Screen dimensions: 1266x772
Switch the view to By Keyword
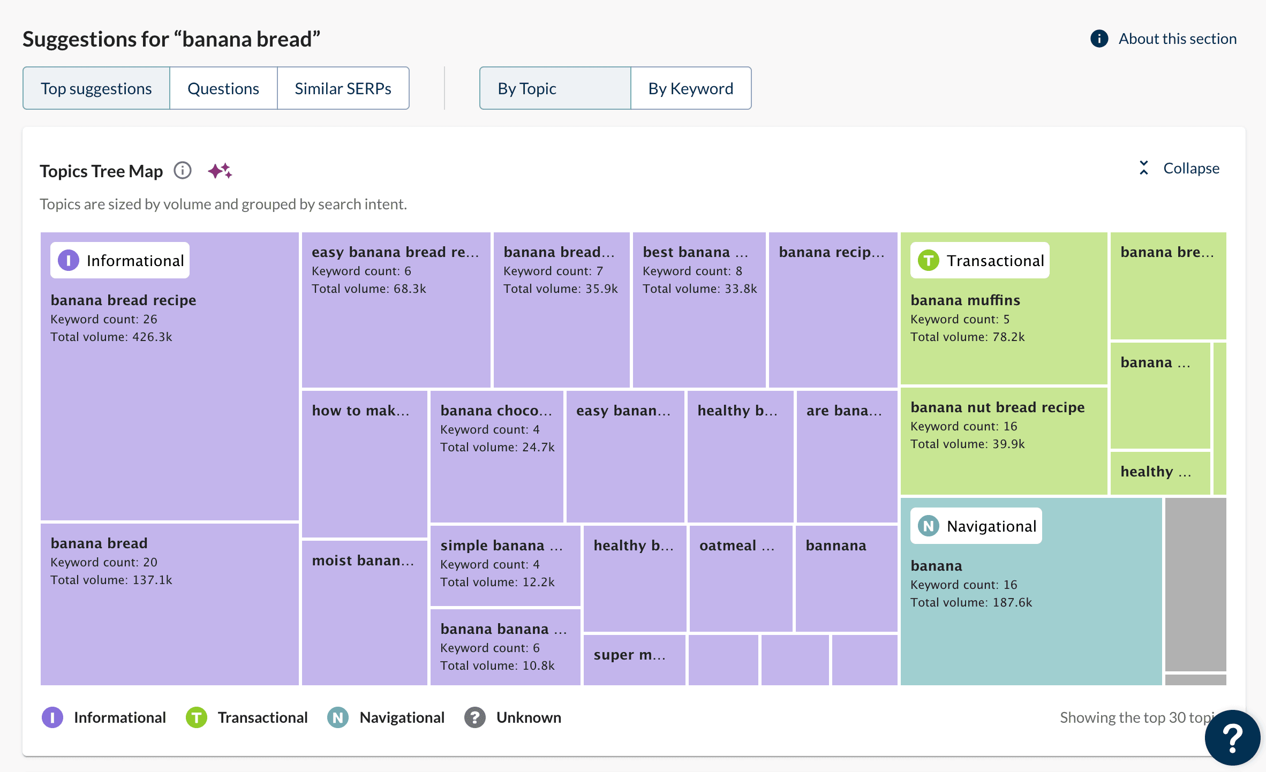click(x=690, y=88)
